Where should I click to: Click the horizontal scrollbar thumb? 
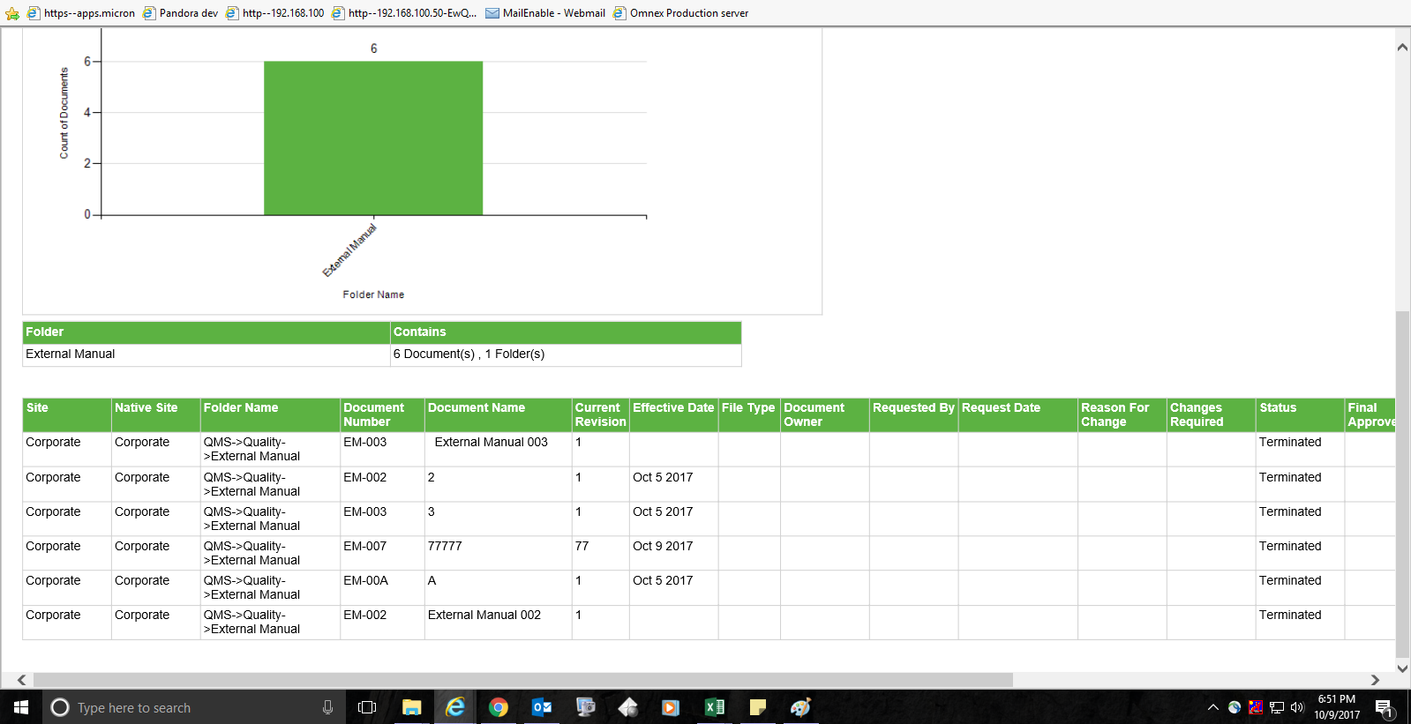coord(522,680)
